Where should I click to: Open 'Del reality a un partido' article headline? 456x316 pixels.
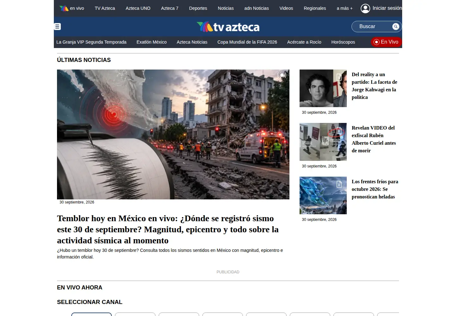coord(374,86)
